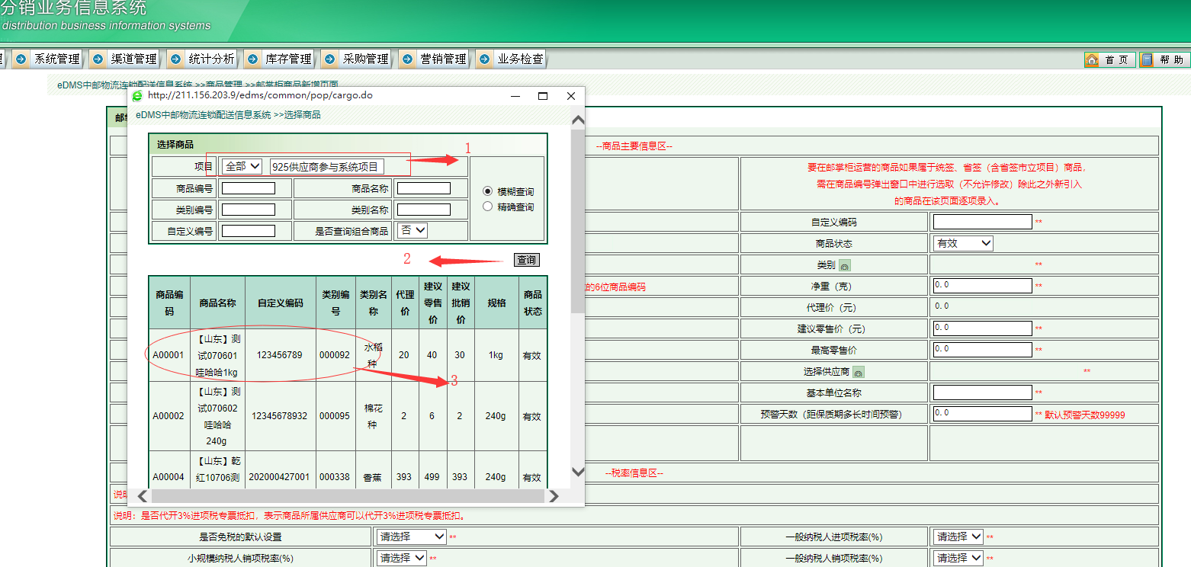This screenshot has width=1191, height=567.
Task: Click the 最高零售价 input field
Action: [x=983, y=350]
